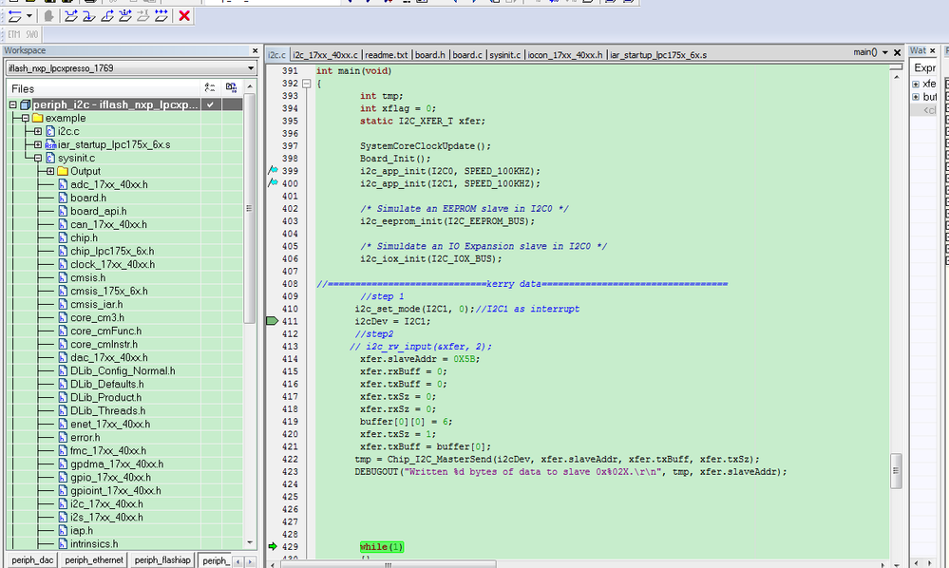Close the active editor tab
This screenshot has height=568, width=949.
898,52
